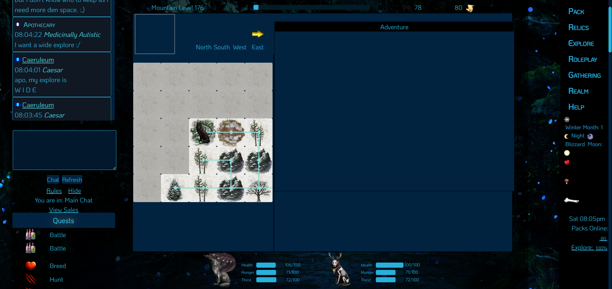Click the Medicinally Autistic username
The width and height of the screenshot is (612, 289).
click(72, 35)
